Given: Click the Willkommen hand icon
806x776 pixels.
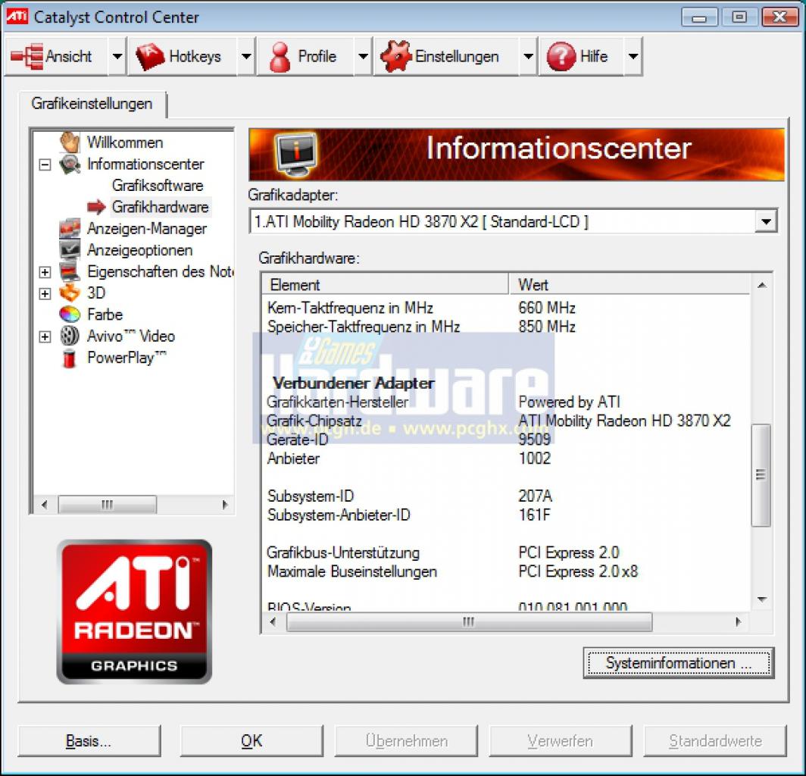Looking at the screenshot, I should click(x=70, y=142).
